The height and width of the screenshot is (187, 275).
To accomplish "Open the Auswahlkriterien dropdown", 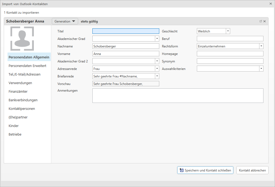I will click(261, 69).
